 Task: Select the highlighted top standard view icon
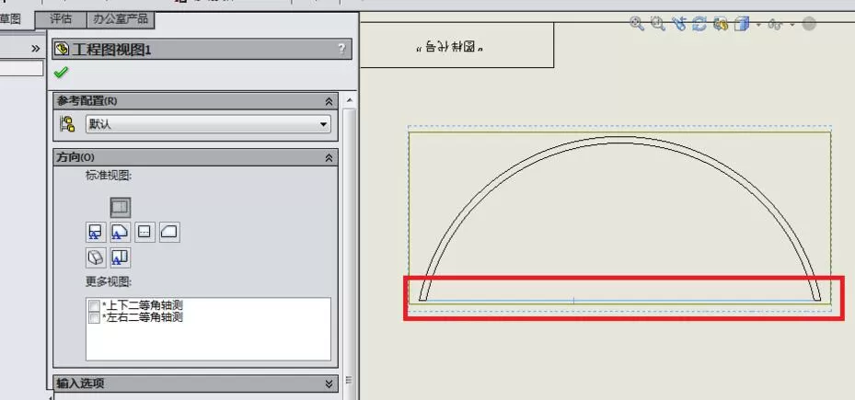(x=121, y=207)
